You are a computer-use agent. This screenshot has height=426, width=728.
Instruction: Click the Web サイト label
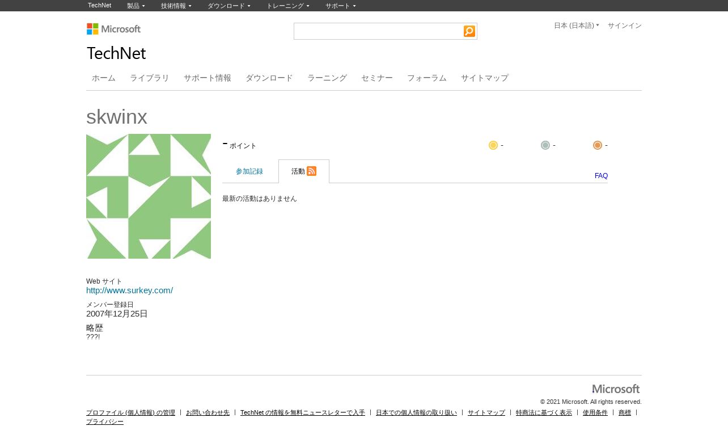104,281
